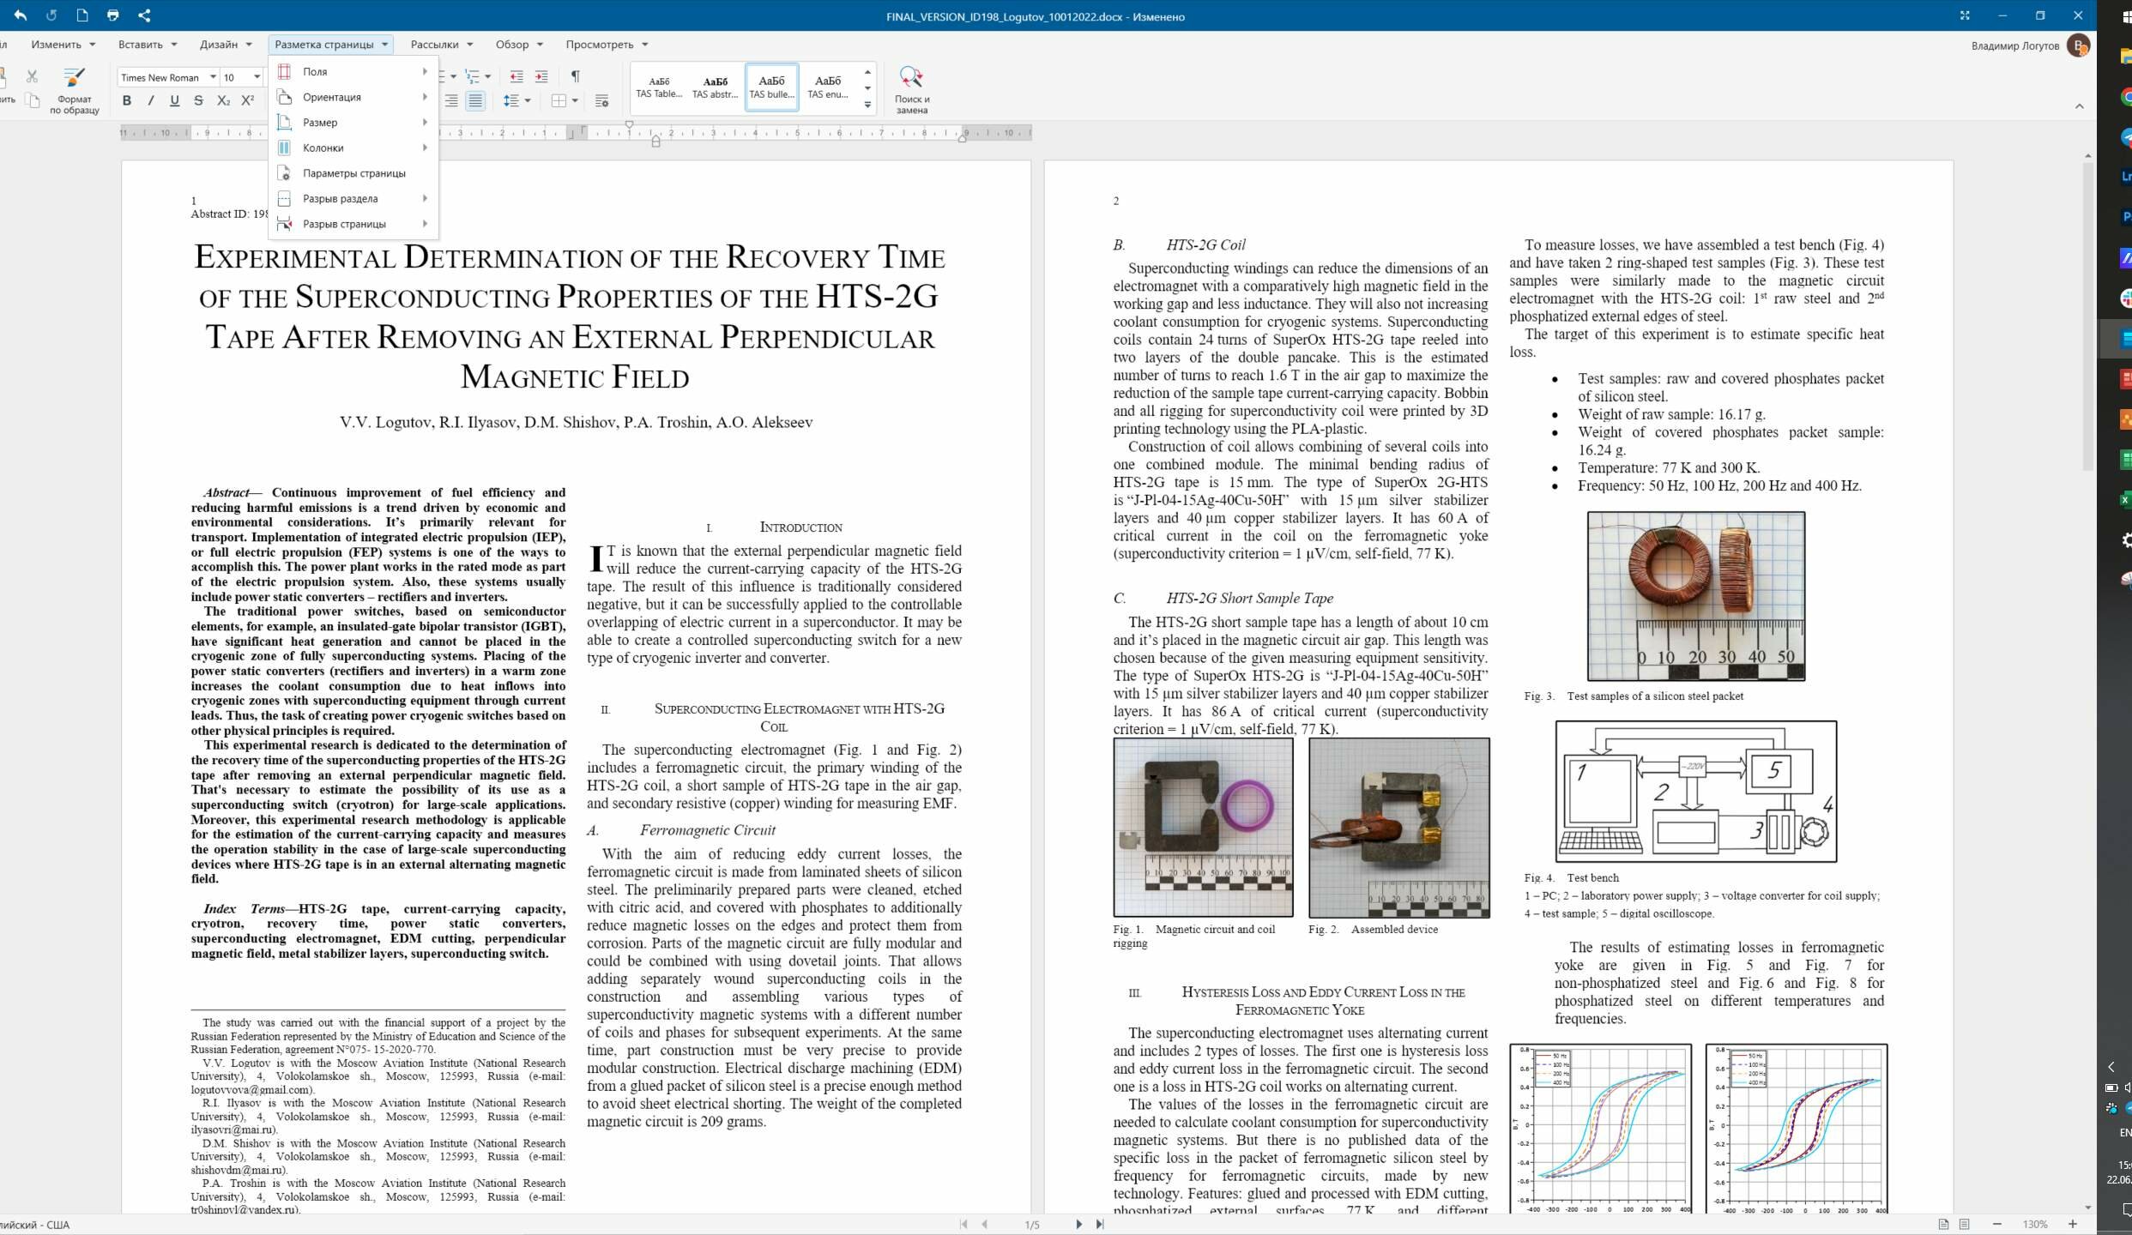
Task: Go to previous page arrow
Action: click(985, 1224)
